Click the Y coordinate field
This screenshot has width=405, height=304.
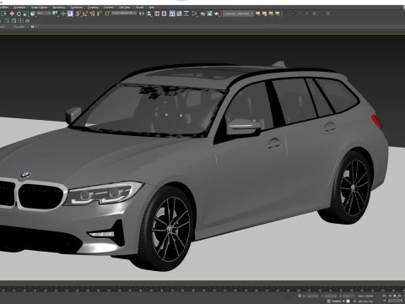(330, 296)
